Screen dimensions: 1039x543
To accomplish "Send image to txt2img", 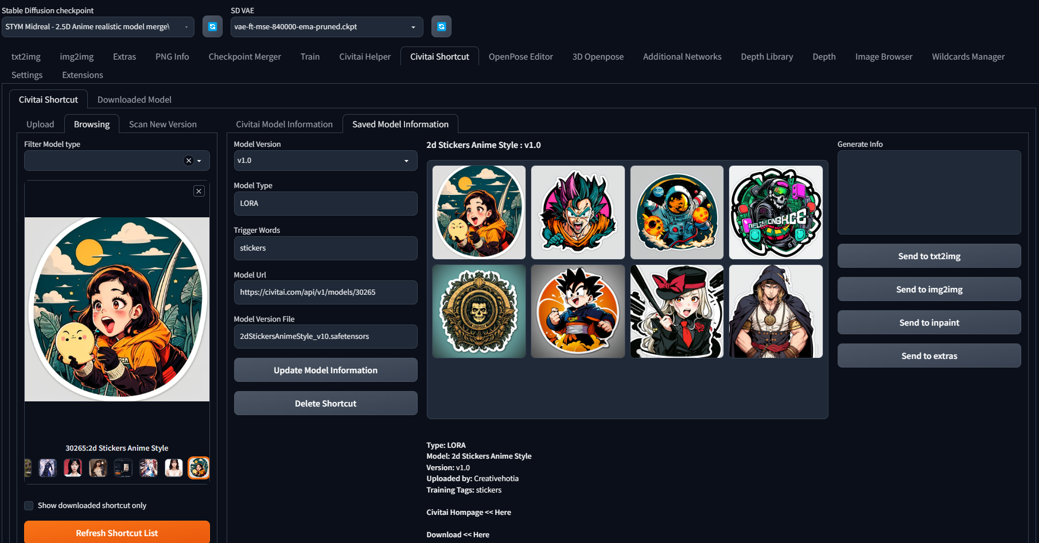I will pos(929,256).
